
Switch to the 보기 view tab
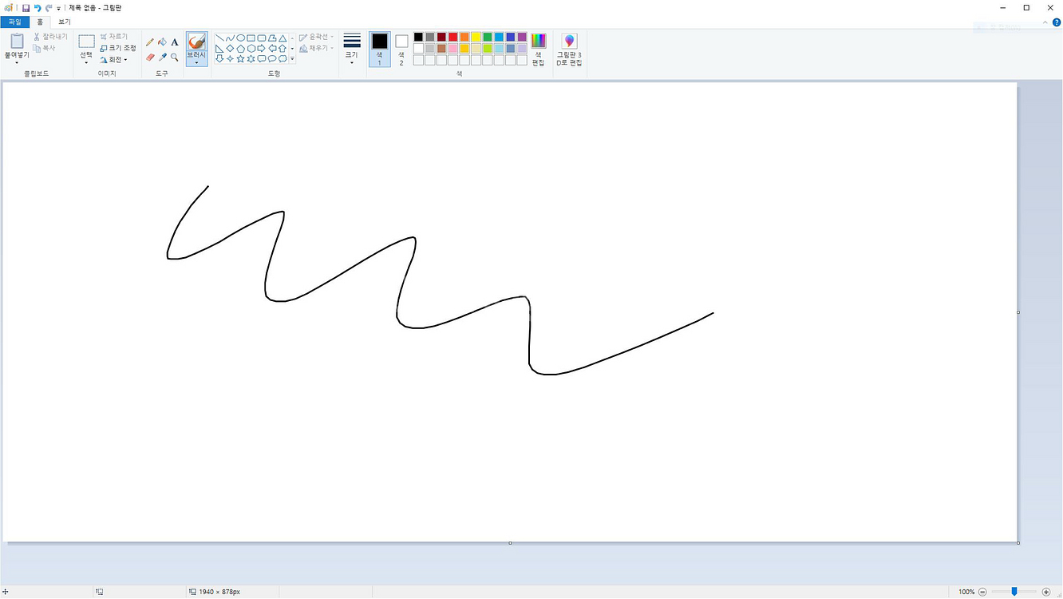pyautogui.click(x=65, y=22)
